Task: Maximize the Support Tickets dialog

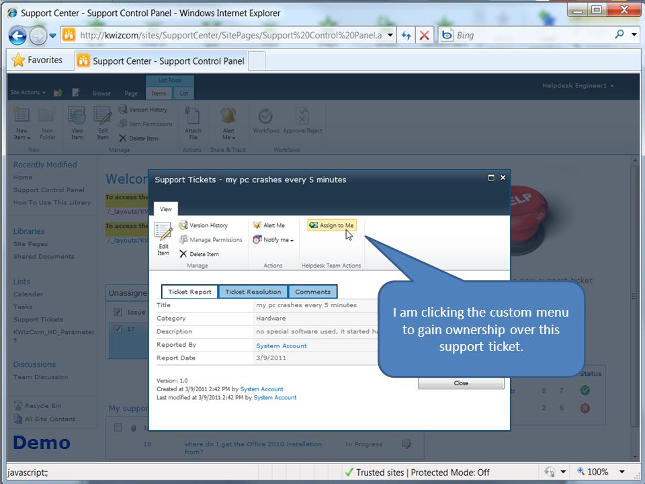Action: 491,177
